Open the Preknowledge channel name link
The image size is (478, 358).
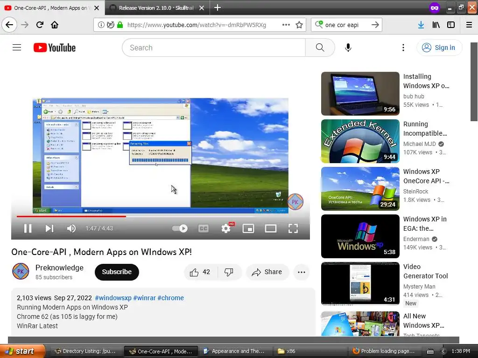[x=59, y=268]
